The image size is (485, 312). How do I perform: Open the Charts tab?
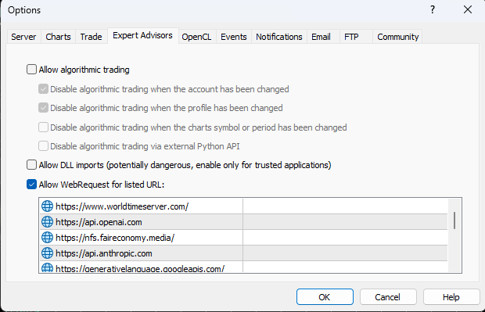58,37
